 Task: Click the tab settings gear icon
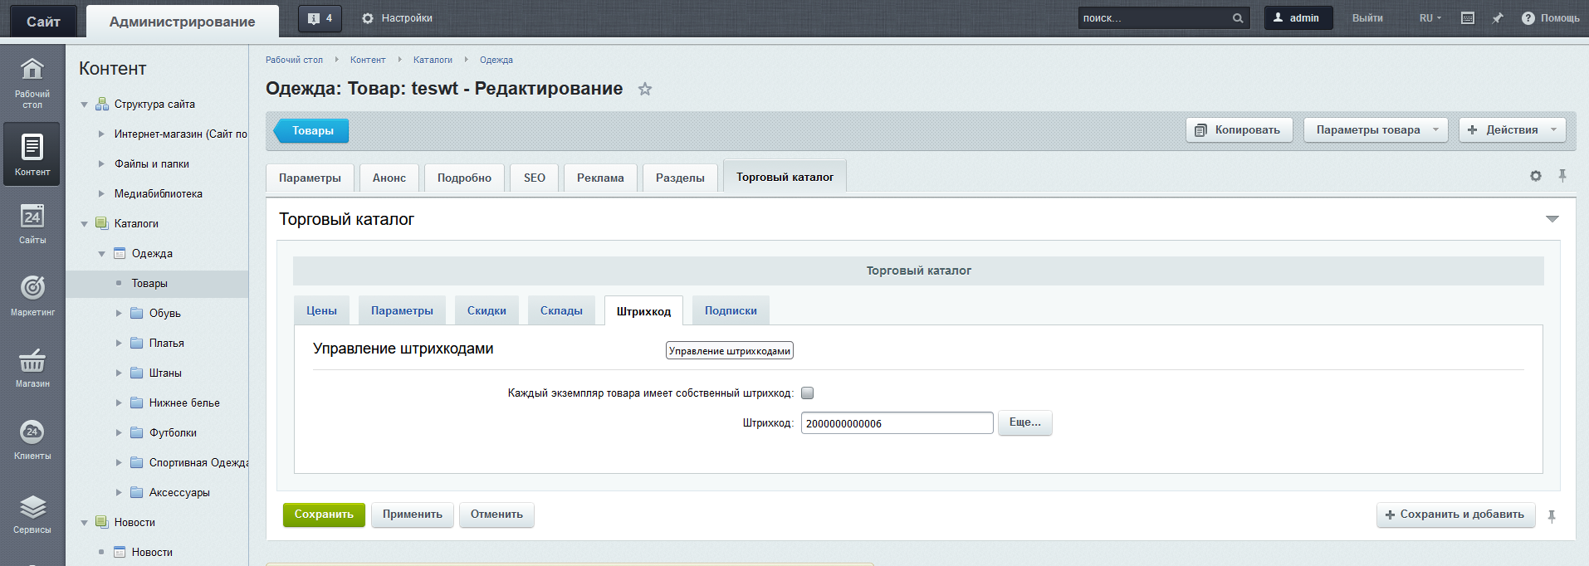(1535, 176)
